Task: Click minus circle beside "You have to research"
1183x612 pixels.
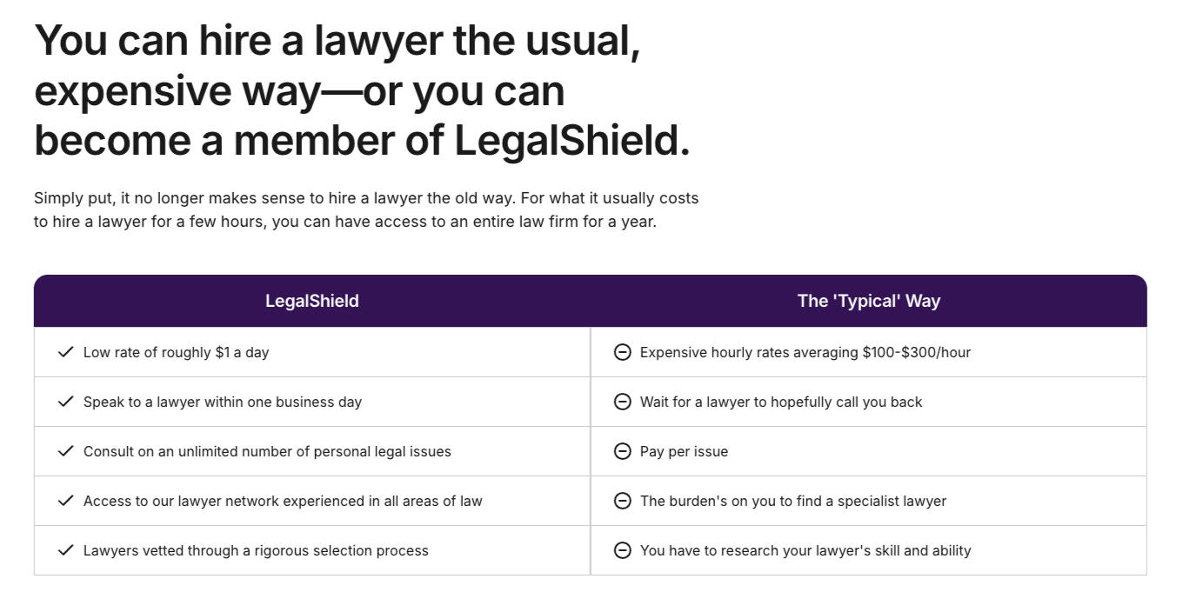Action: [x=622, y=550]
